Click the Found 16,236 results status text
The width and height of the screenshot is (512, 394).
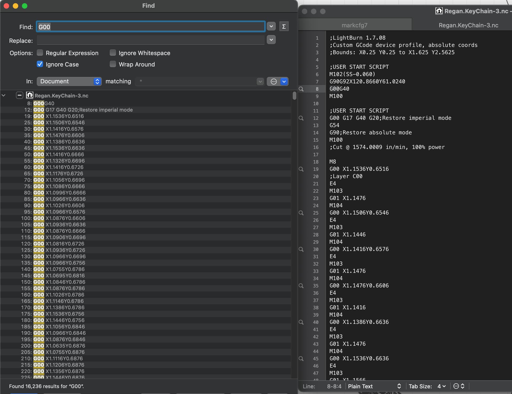tap(46, 386)
